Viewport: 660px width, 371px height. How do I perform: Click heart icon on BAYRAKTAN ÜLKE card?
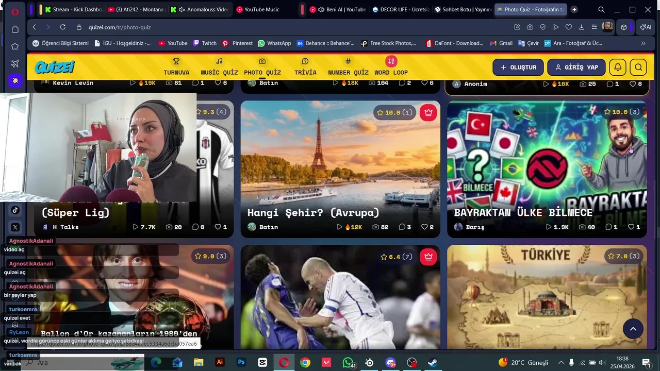pyautogui.click(x=631, y=227)
